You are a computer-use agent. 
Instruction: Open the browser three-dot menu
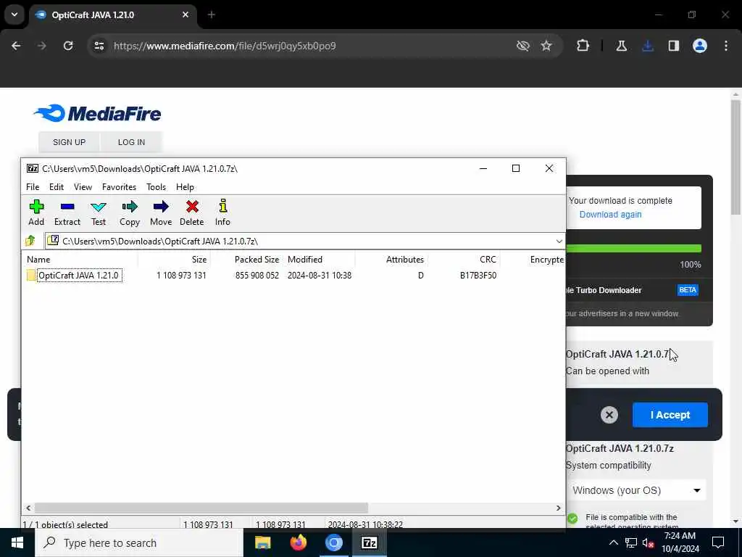click(x=726, y=46)
